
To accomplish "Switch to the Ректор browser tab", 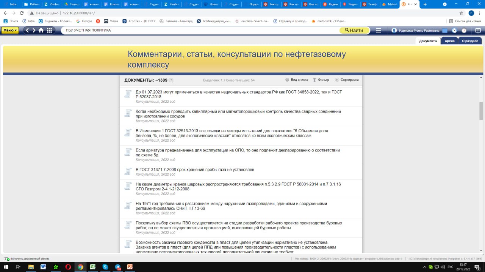I will [x=271, y=4].
